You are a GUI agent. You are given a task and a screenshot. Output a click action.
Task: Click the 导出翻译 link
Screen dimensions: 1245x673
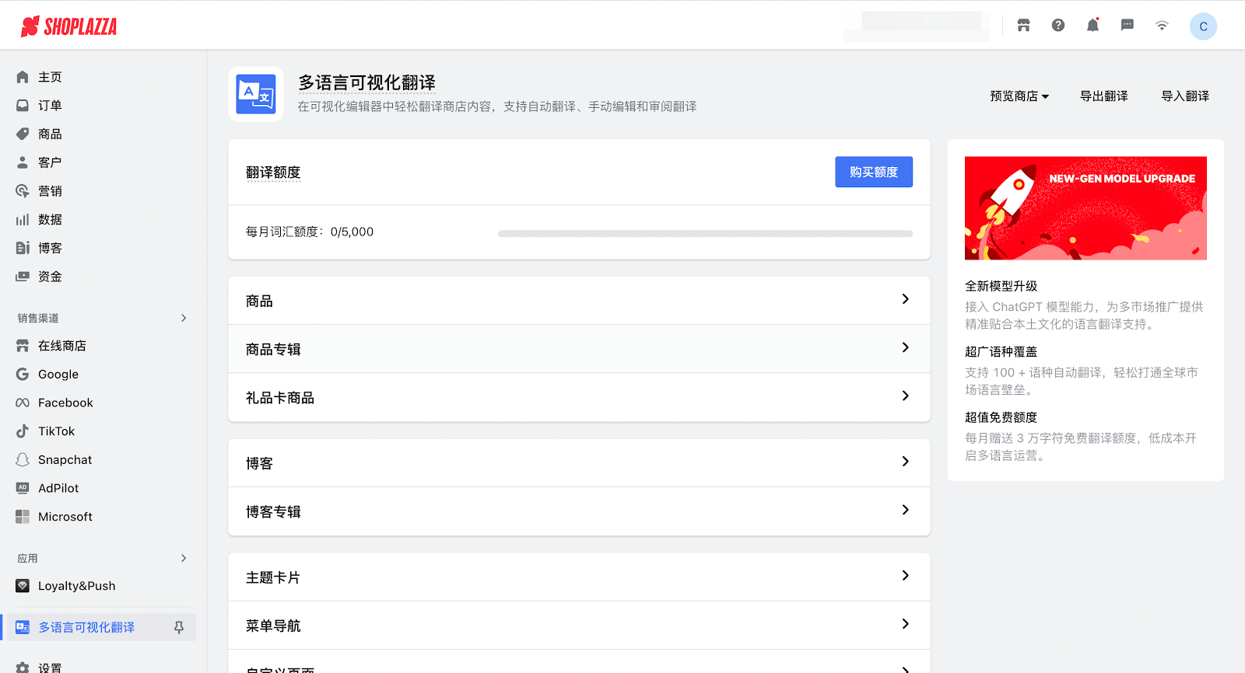coord(1103,96)
